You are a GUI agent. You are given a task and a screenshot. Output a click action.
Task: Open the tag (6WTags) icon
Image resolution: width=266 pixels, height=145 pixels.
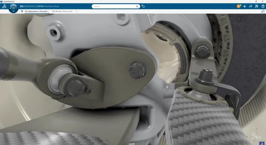click(143, 6)
